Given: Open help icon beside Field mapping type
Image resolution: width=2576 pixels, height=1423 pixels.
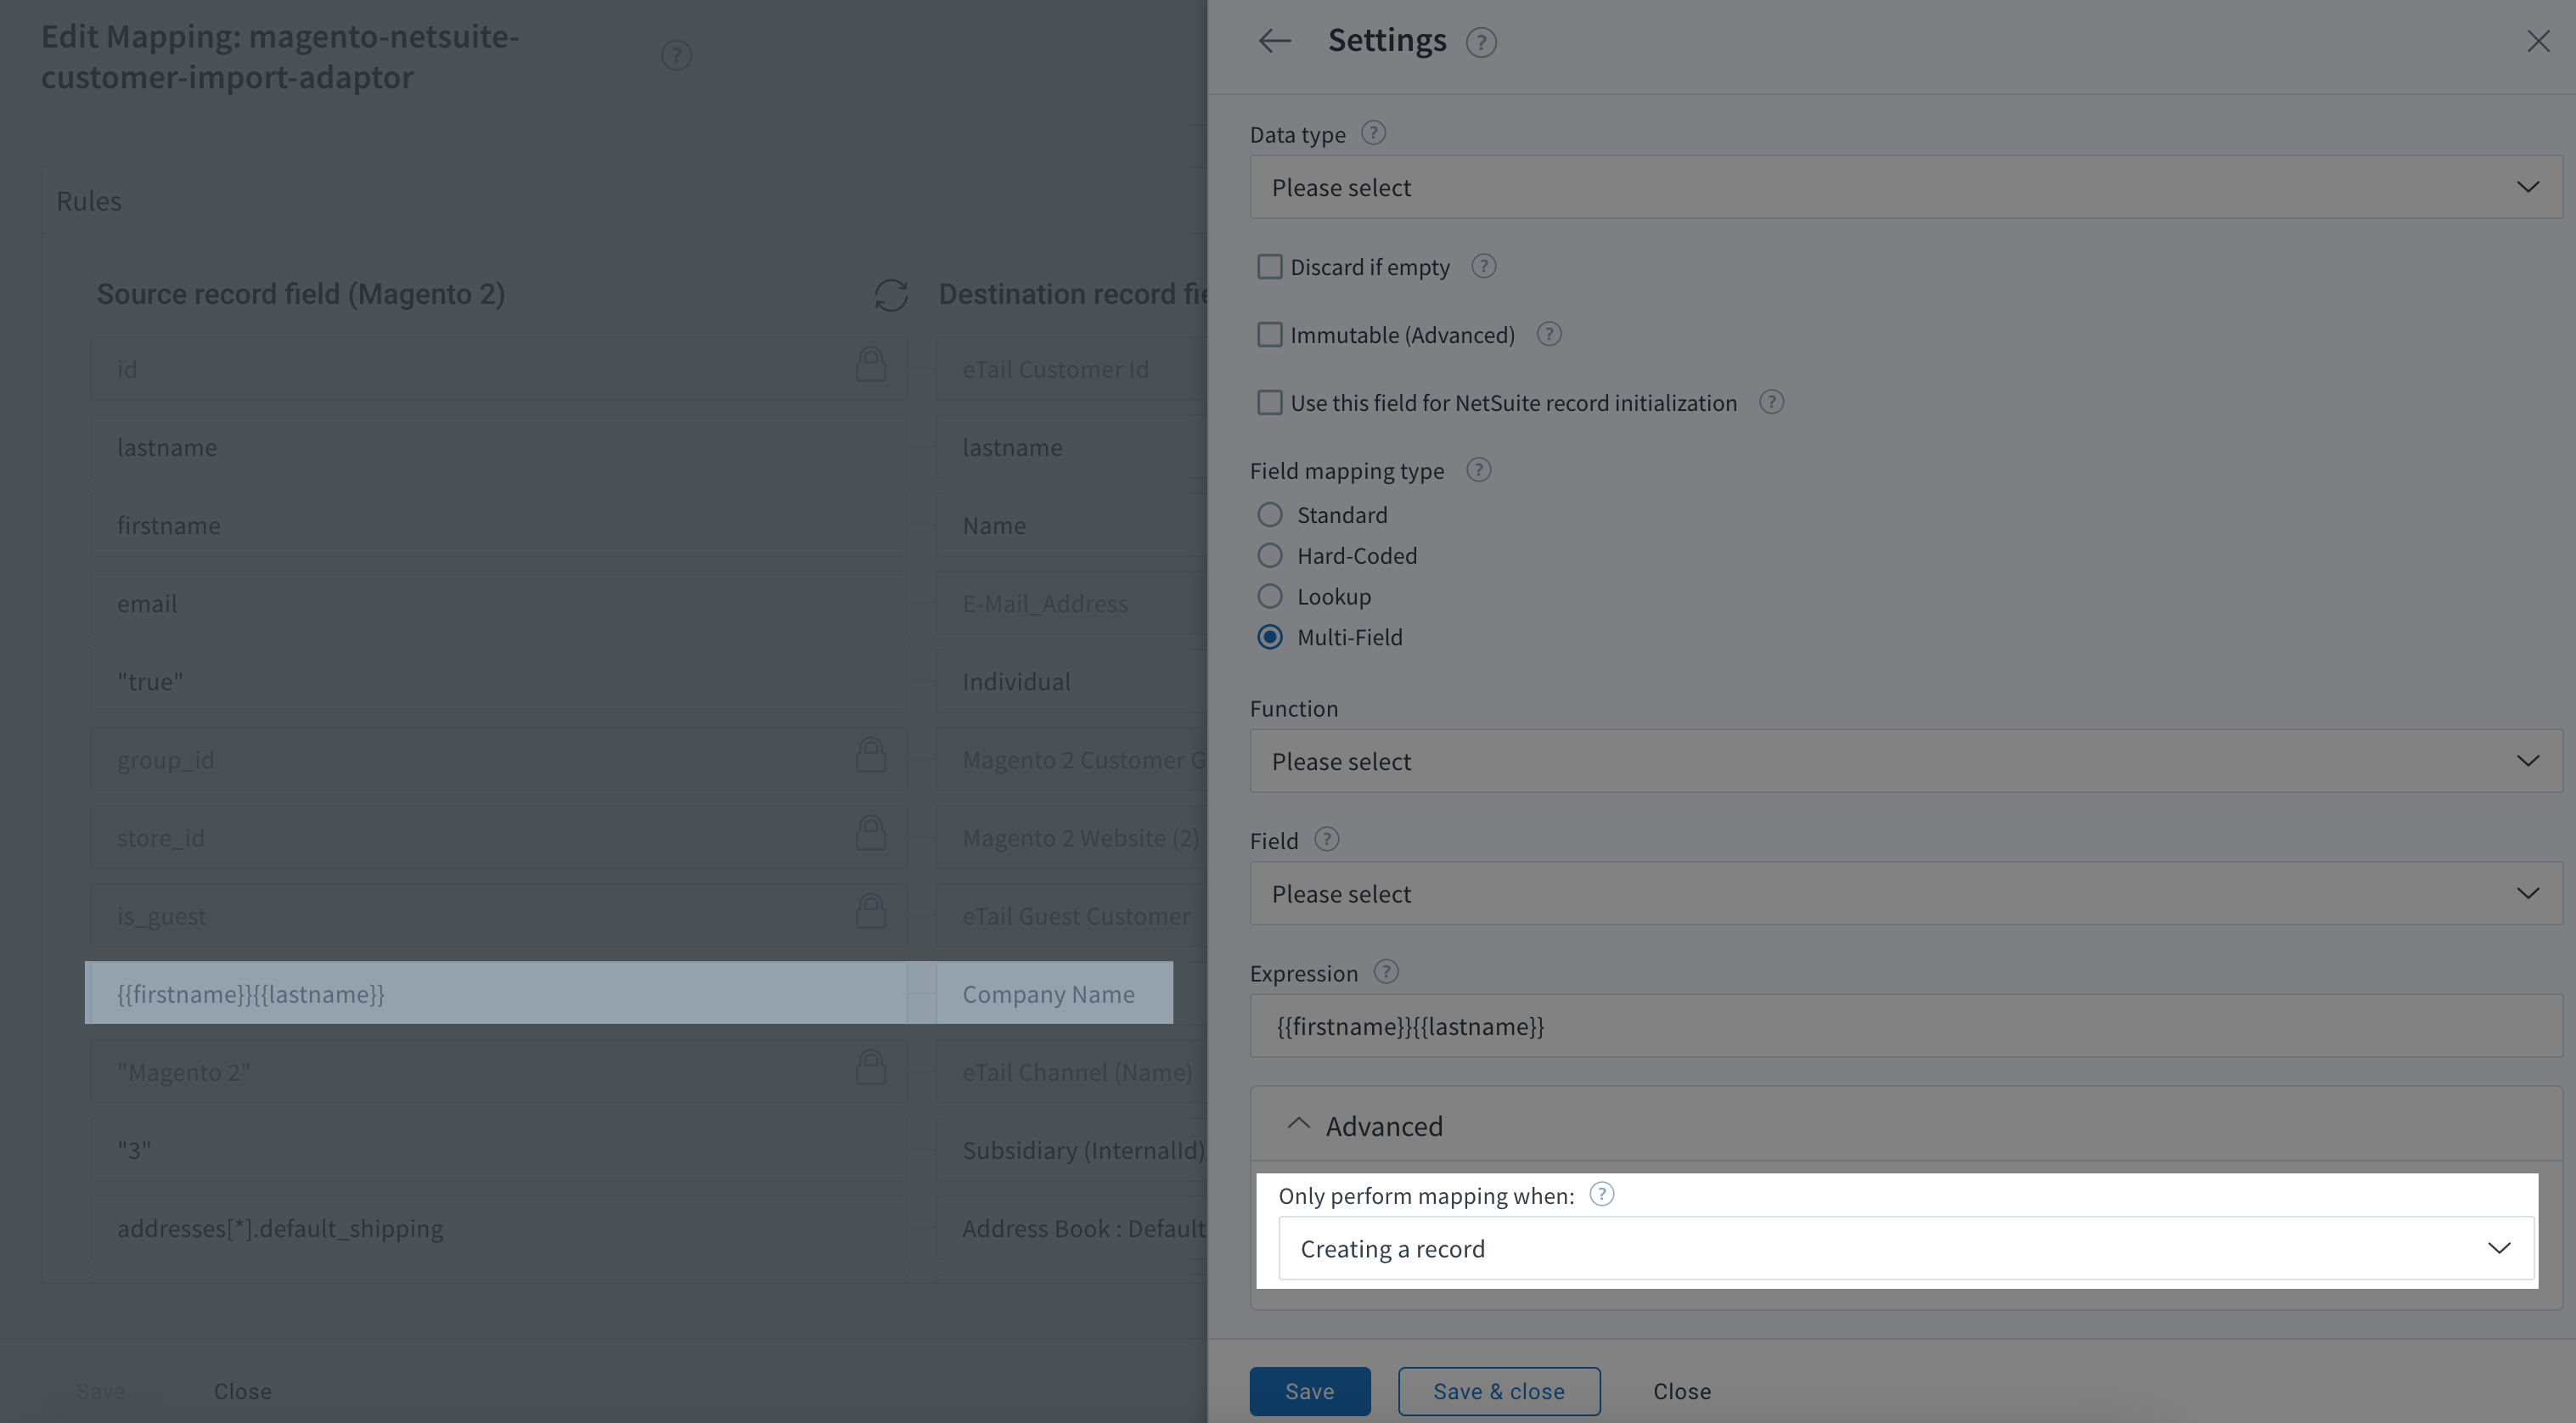Looking at the screenshot, I should click(x=1478, y=470).
